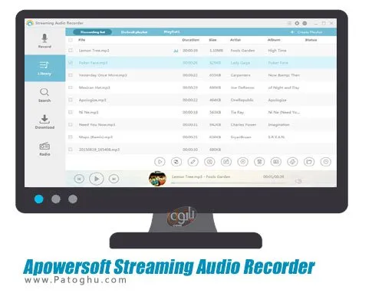The image size is (372, 293).
Task: Click the Imagination album cell
Action: pos(278,125)
